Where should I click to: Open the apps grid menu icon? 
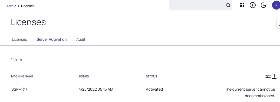click(242, 5)
